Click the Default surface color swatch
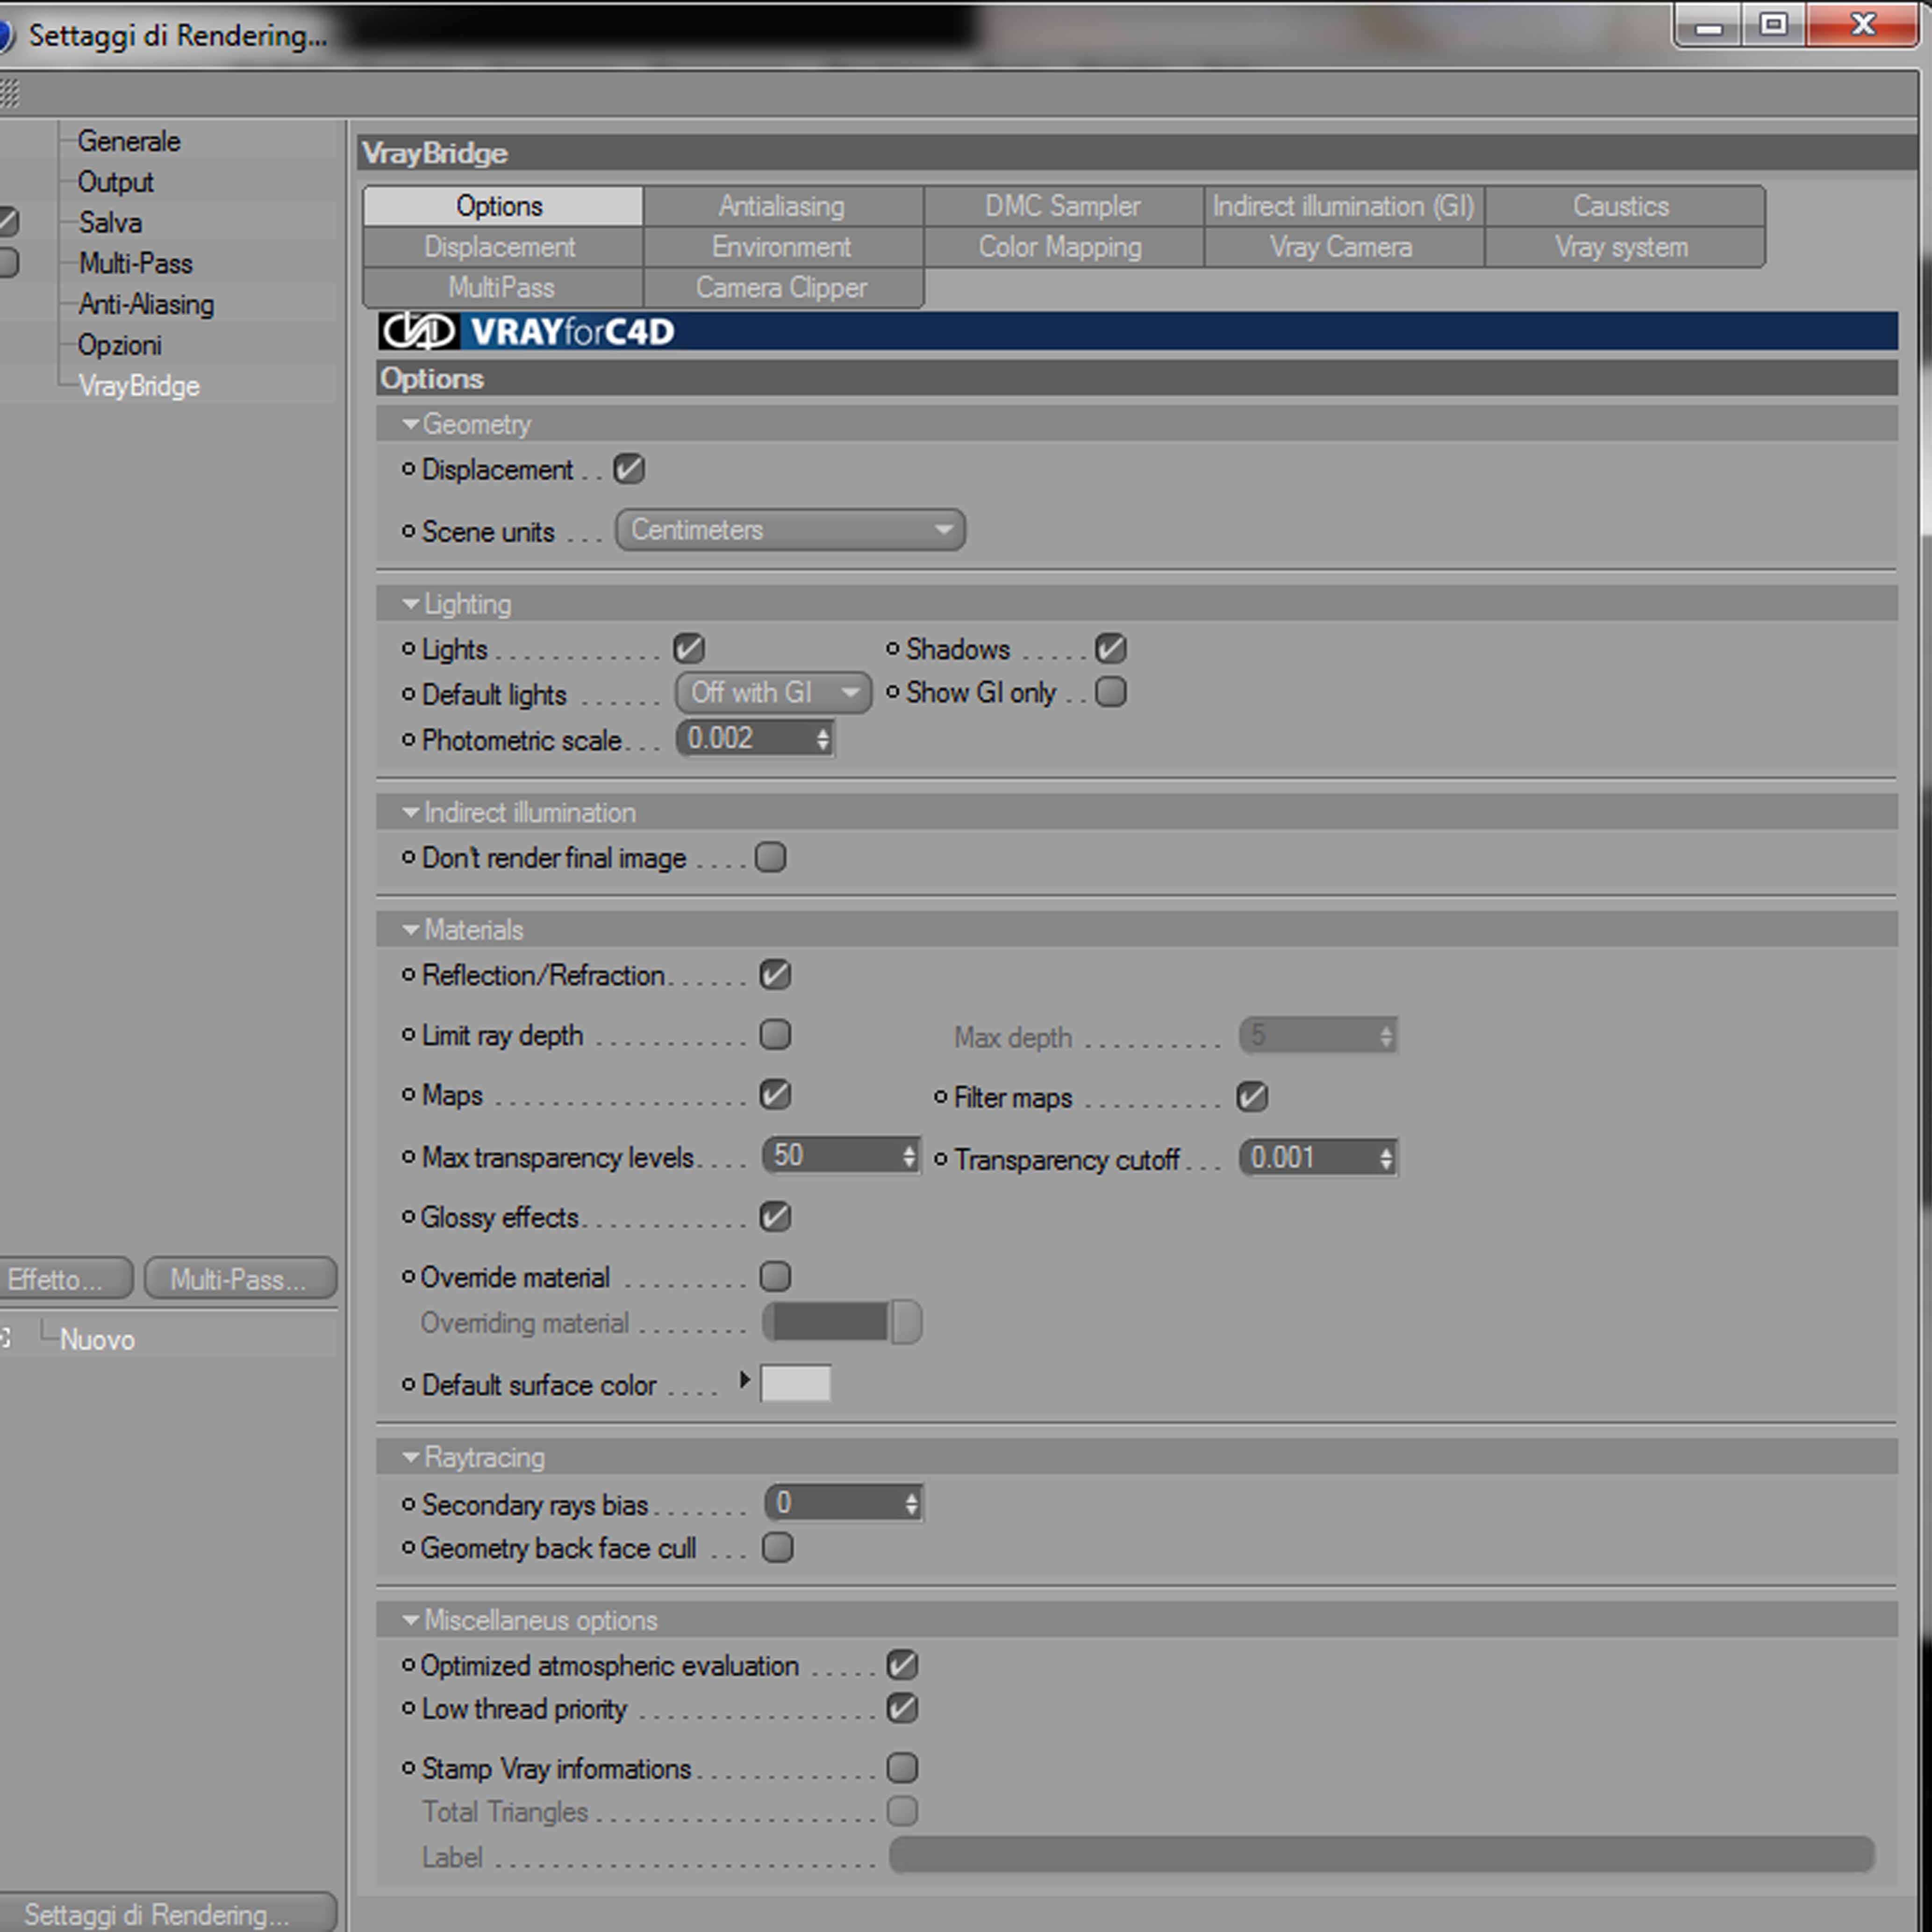Image resolution: width=1932 pixels, height=1932 pixels. click(796, 1384)
